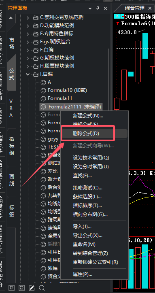This screenshot has width=155, height=293.
Task: Choose 删除公式(D) from context menu
Action: tap(95, 134)
